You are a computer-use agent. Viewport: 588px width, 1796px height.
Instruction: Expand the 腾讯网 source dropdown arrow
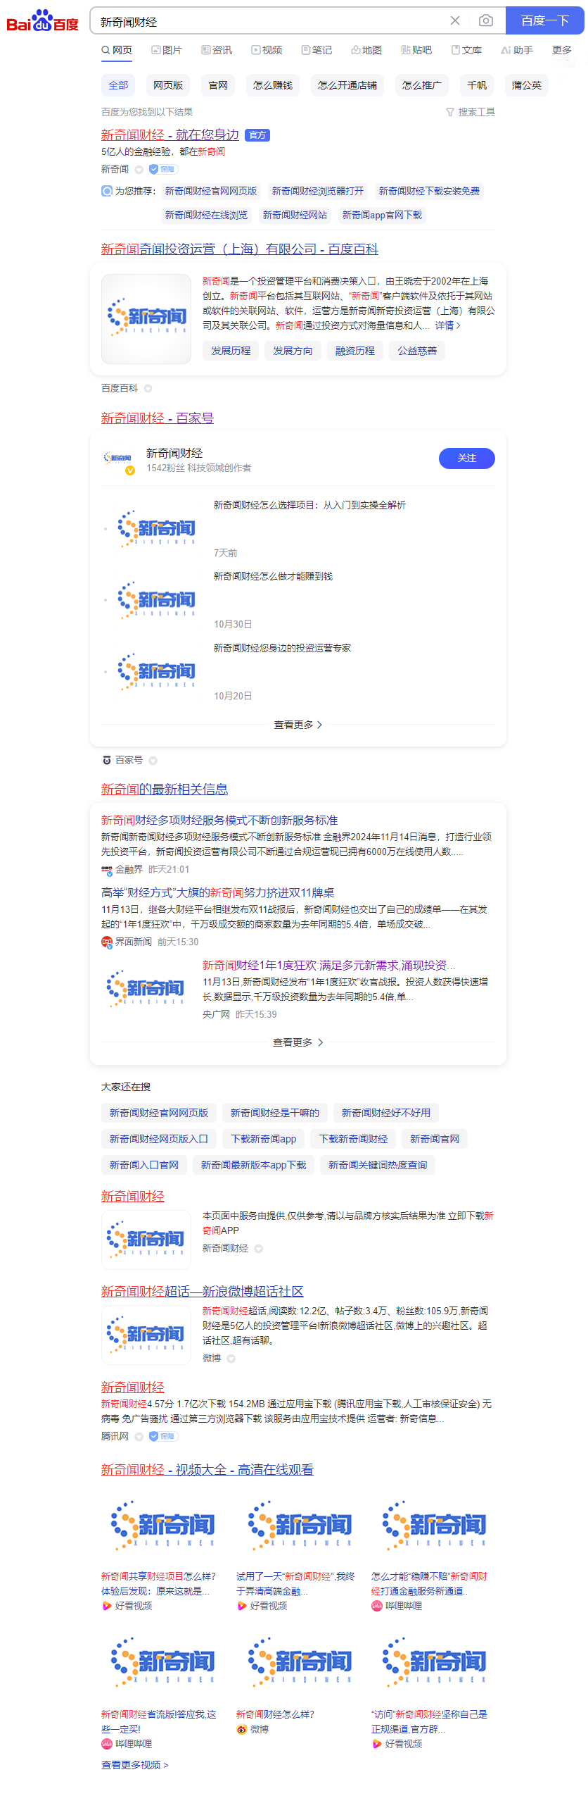pos(139,1436)
